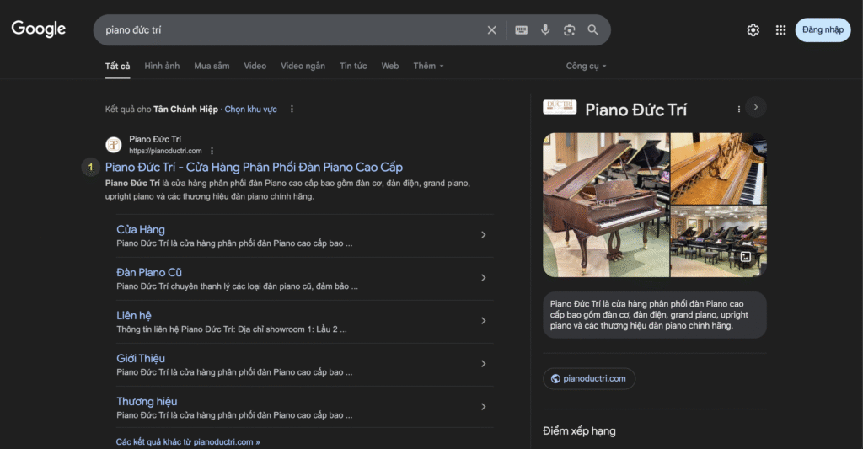Switch to the Mua sắm tab

coord(212,66)
